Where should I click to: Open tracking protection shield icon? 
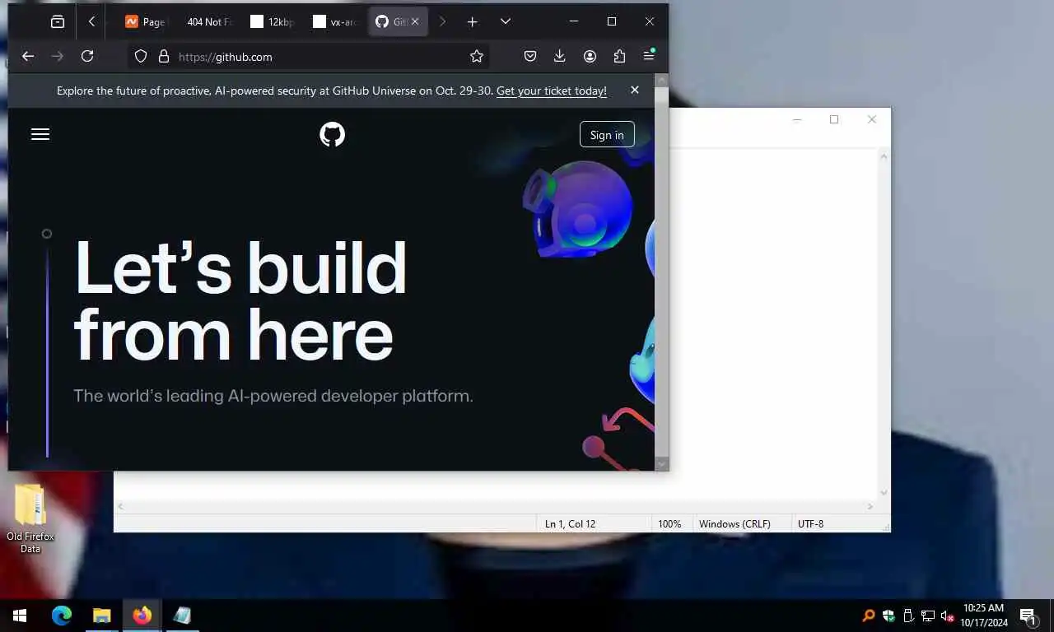point(141,56)
